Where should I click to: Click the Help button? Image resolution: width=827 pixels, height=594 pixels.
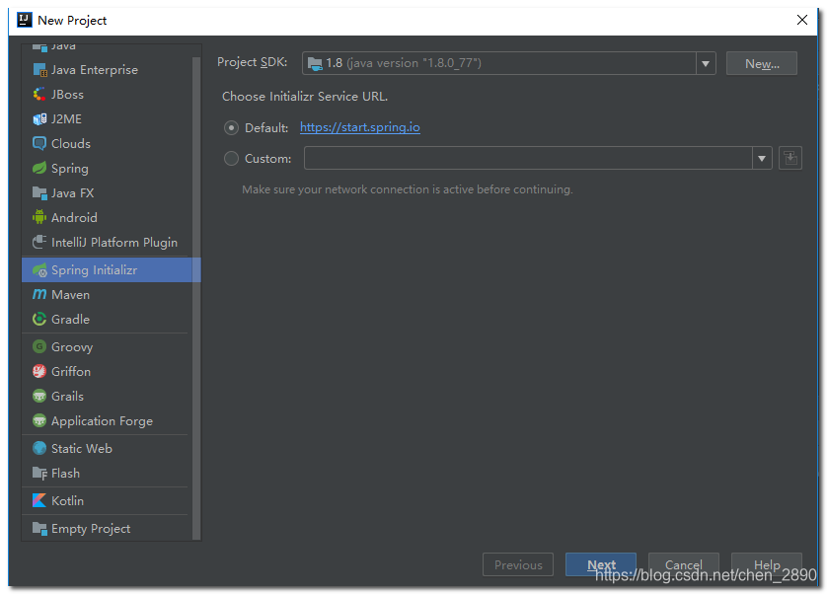[767, 564]
